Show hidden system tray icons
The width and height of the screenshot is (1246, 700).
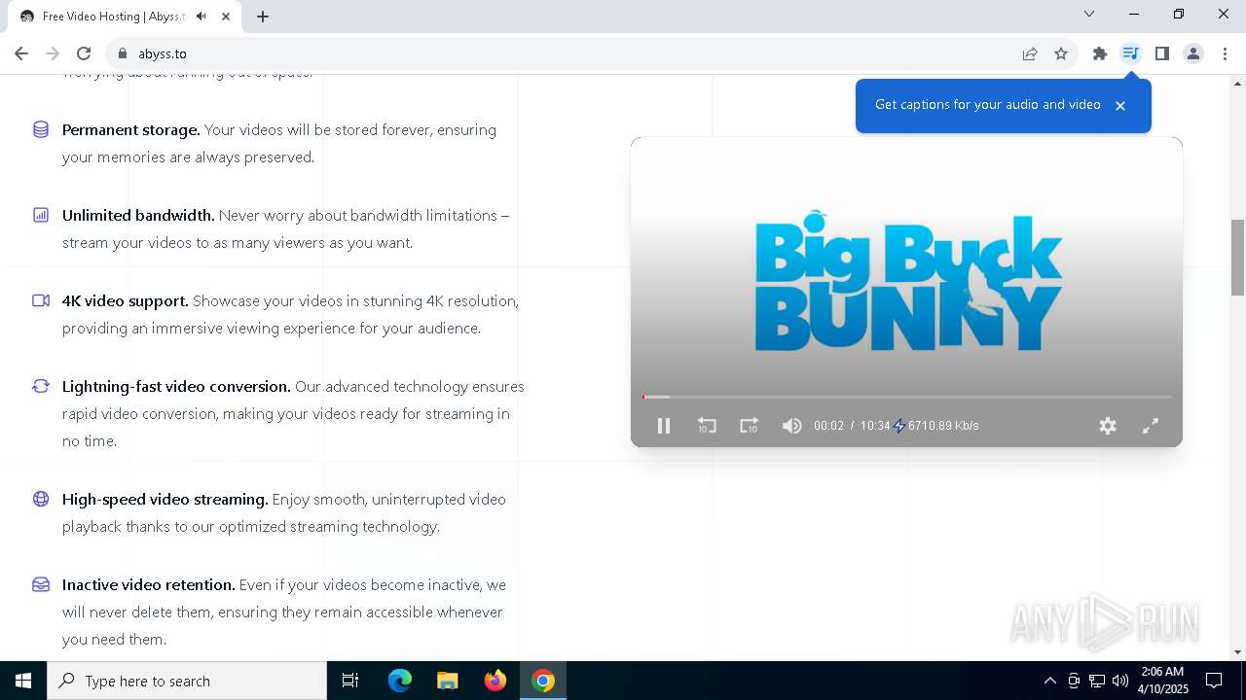pyautogui.click(x=1049, y=681)
